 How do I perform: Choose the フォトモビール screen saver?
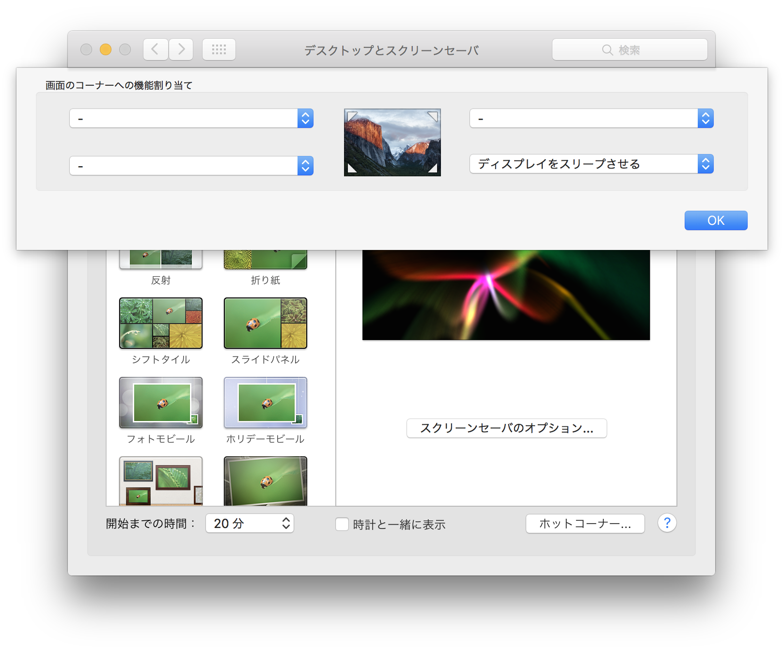click(x=161, y=403)
